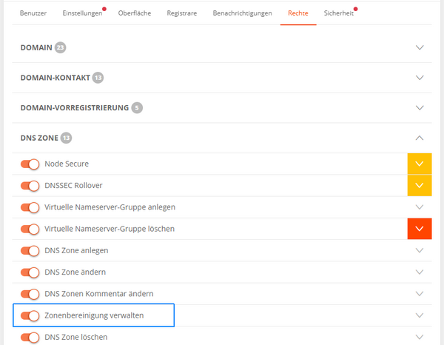This screenshot has height=345, width=444.
Task: Go to the Registrare tab
Action: click(x=182, y=13)
